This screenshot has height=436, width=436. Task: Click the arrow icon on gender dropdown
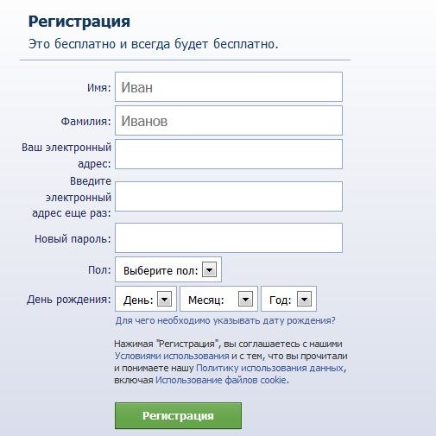(x=209, y=269)
